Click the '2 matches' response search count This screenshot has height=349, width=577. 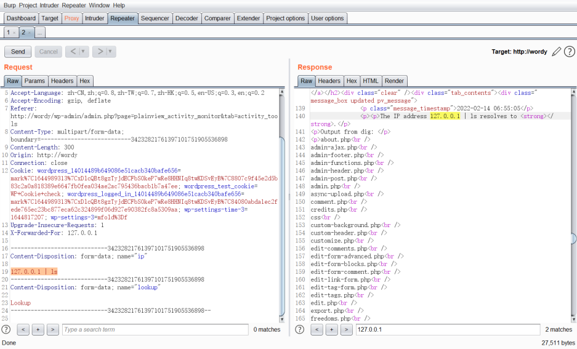tap(559, 329)
